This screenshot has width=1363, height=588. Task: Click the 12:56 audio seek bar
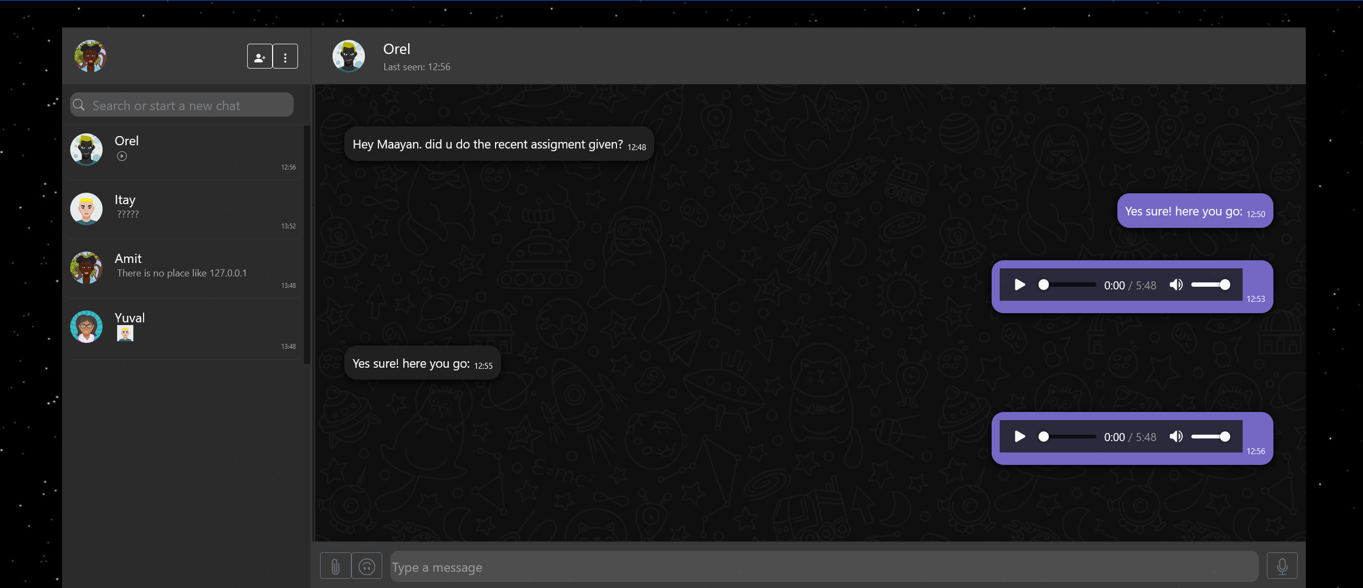[1069, 436]
